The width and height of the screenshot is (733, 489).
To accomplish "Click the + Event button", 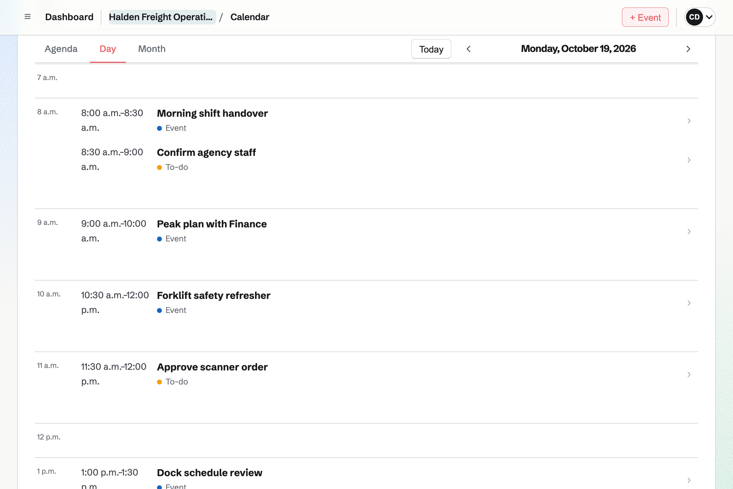I will pyautogui.click(x=645, y=17).
